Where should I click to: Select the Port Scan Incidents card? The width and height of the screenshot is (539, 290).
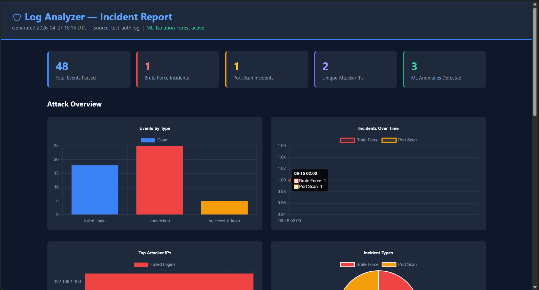coord(267,69)
